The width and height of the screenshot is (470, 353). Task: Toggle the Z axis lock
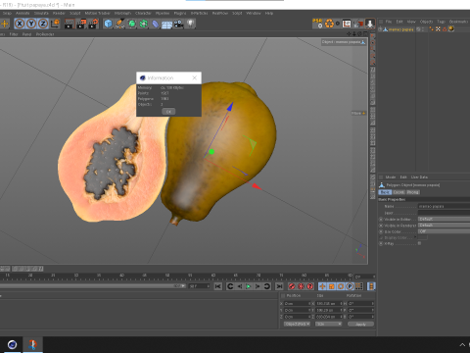pos(43,24)
